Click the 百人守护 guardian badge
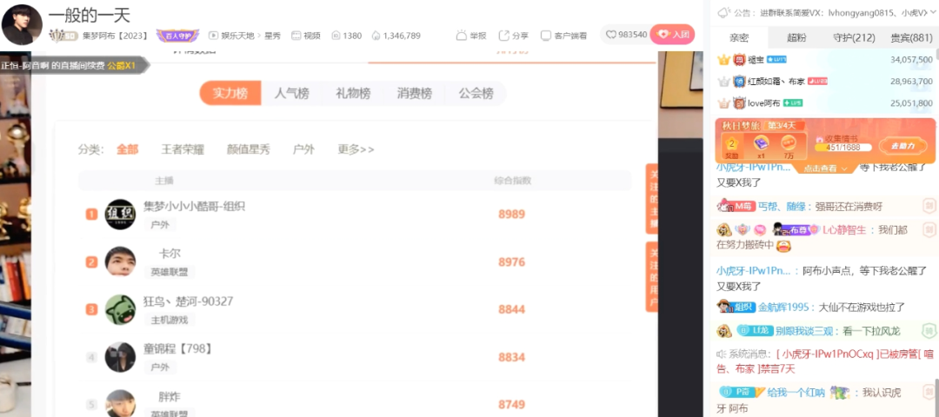This screenshot has height=417, width=939. click(x=176, y=36)
